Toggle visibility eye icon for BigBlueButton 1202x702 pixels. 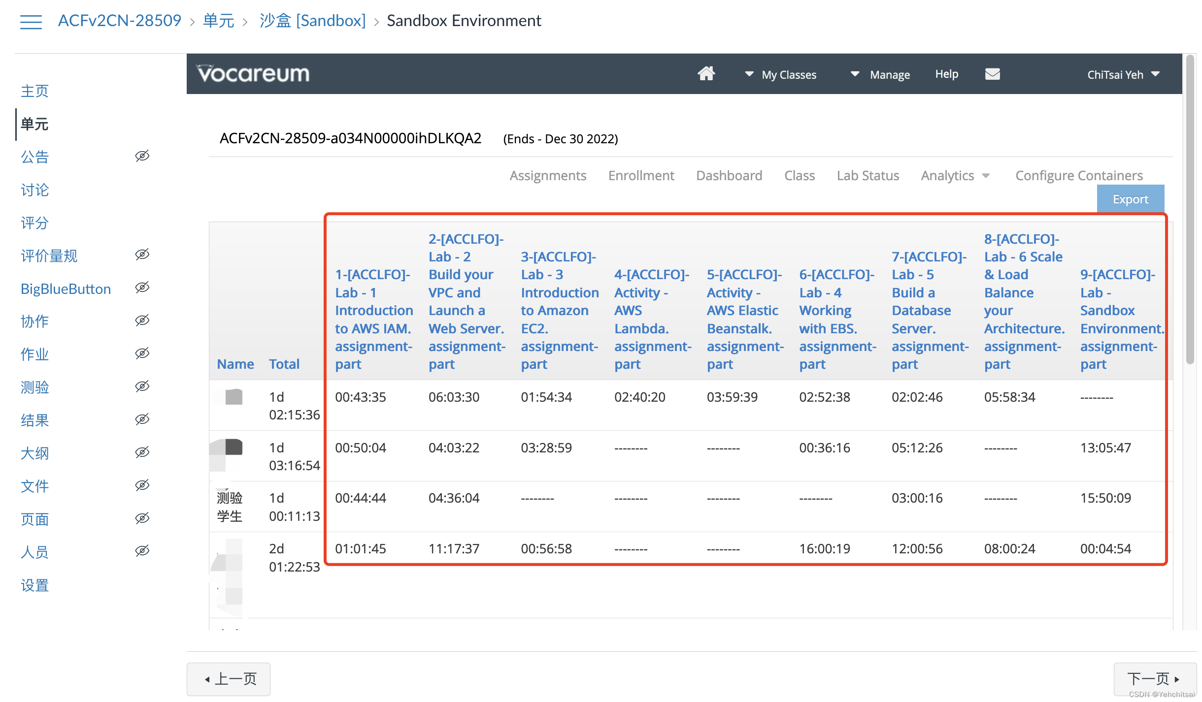(x=142, y=287)
